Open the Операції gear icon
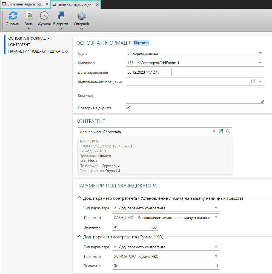Viewport: 272px width, 274px height. pyautogui.click(x=81, y=16)
